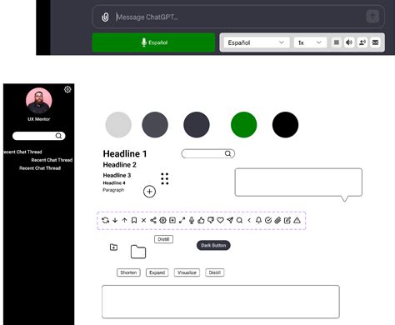
Task: Click the search field beside Headline 1
Action: [208, 153]
